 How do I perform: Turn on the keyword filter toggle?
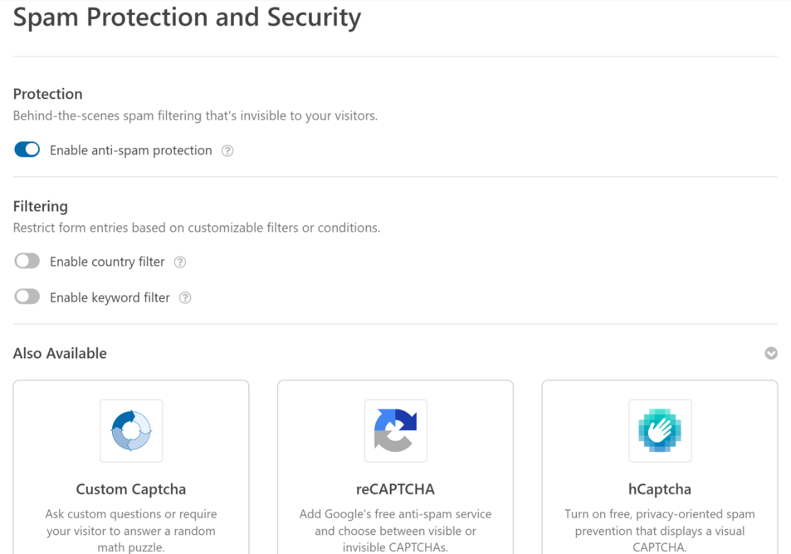pyautogui.click(x=27, y=297)
